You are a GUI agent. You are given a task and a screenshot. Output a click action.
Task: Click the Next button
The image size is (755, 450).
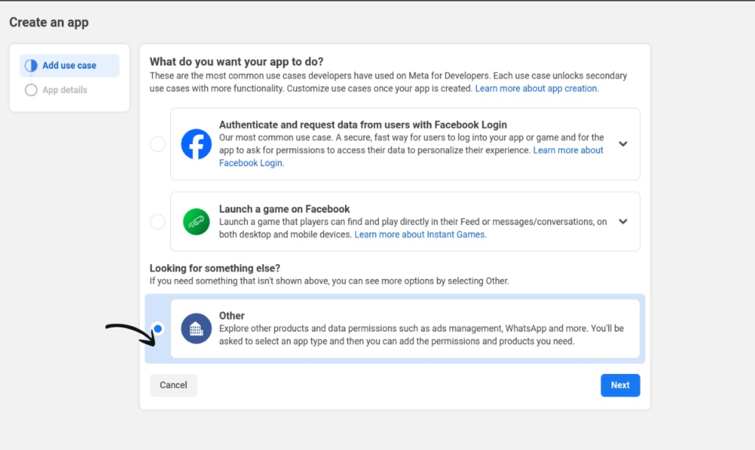coord(620,385)
